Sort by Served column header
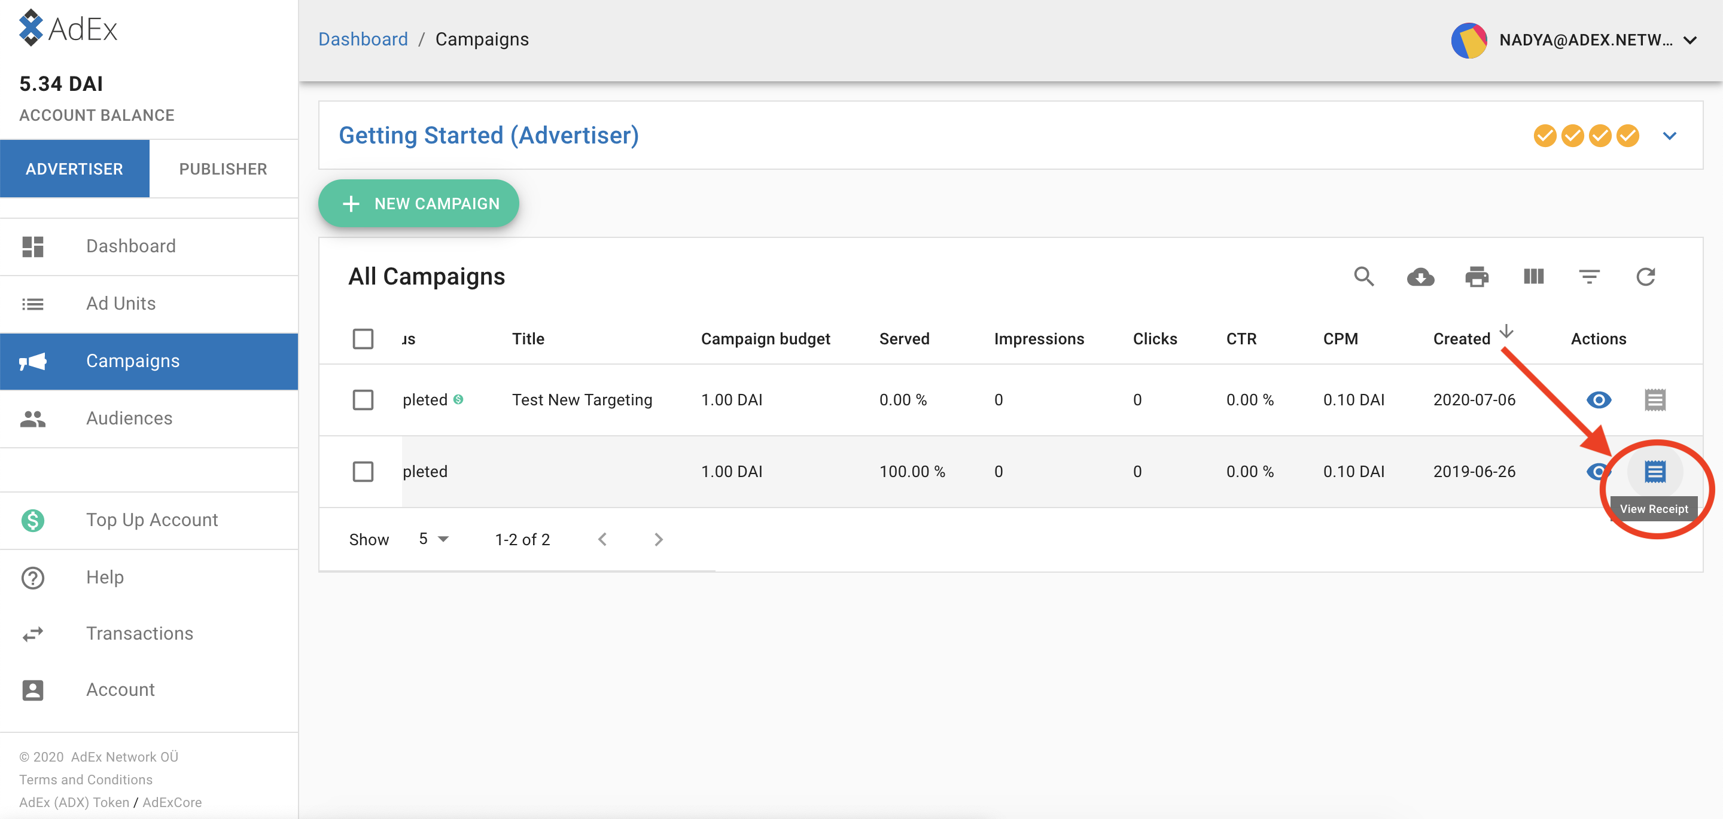 (905, 339)
